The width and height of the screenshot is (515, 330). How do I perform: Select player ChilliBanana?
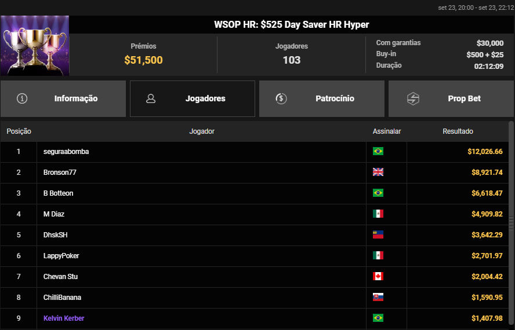62,298
